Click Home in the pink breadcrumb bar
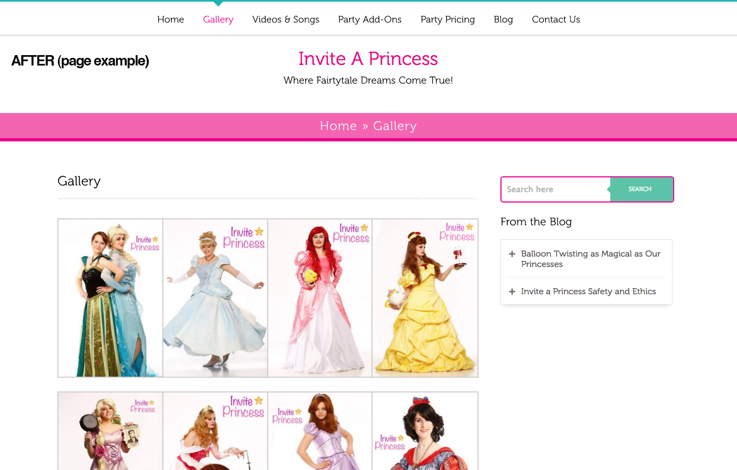This screenshot has width=737, height=470. point(338,126)
